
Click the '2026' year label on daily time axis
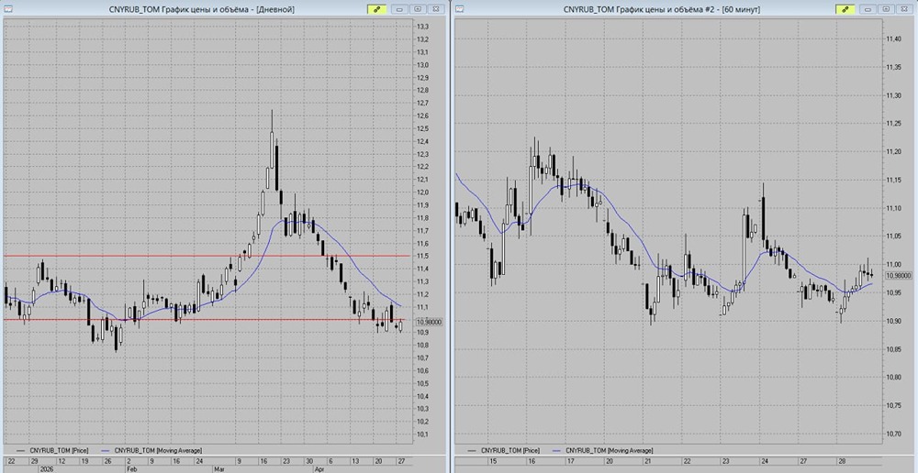click(45, 468)
